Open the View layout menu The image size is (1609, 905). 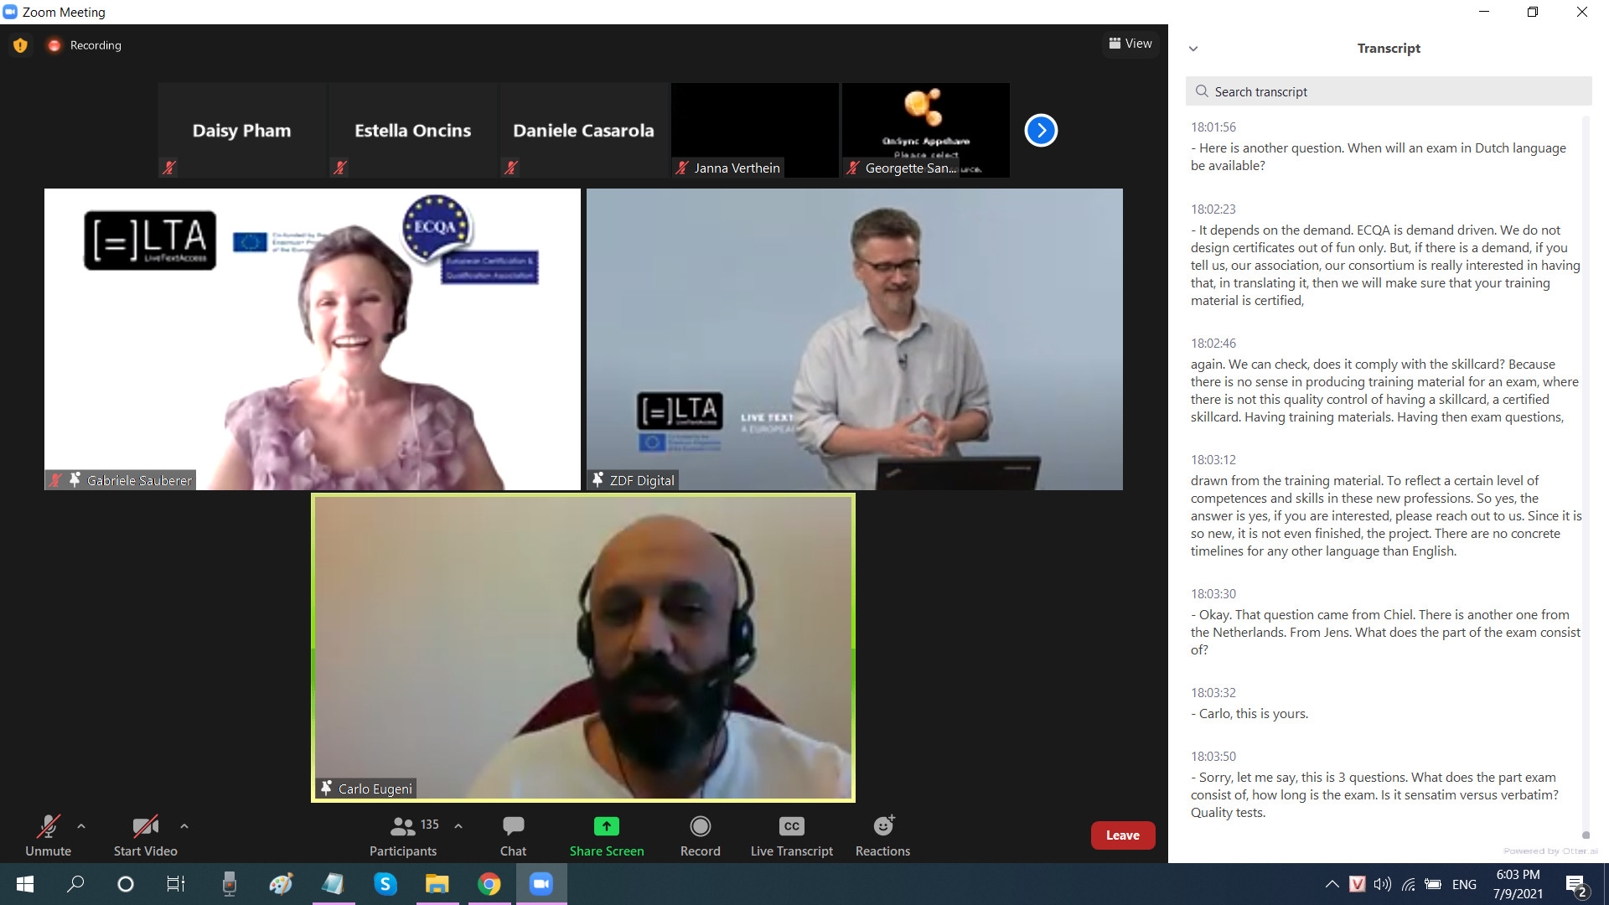[1130, 44]
